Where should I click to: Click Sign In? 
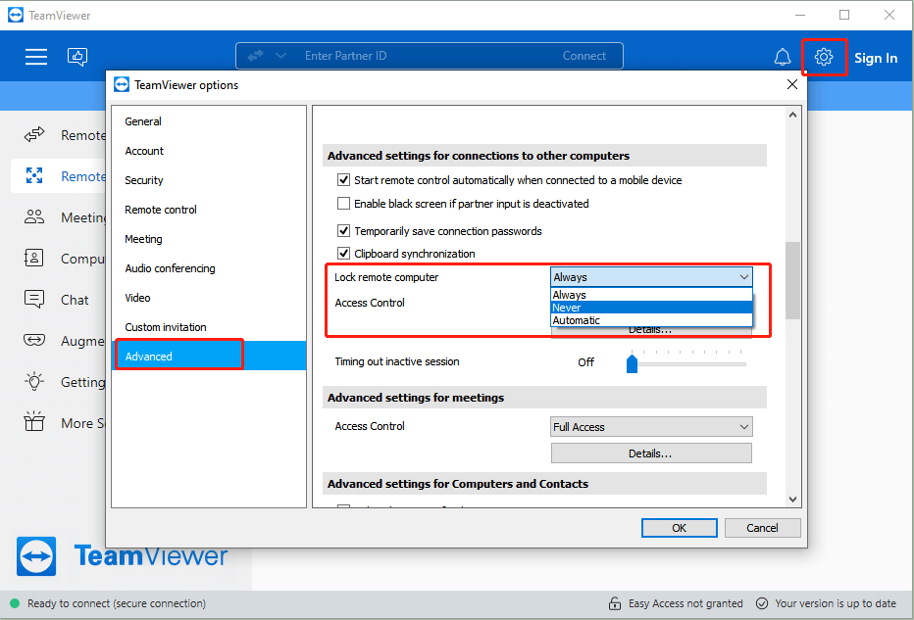[x=876, y=58]
